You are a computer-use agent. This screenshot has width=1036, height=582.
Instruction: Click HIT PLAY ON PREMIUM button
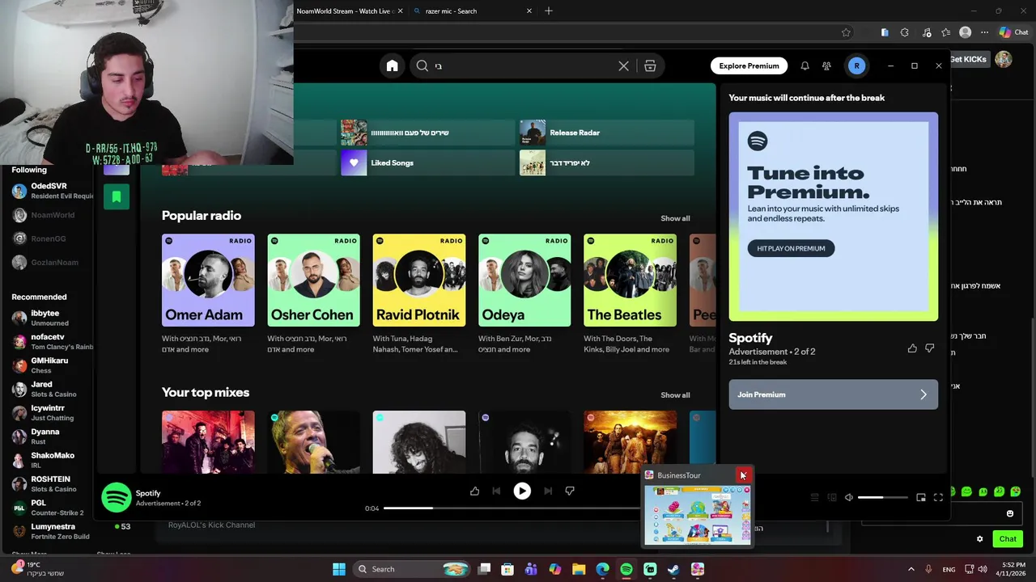click(x=791, y=248)
